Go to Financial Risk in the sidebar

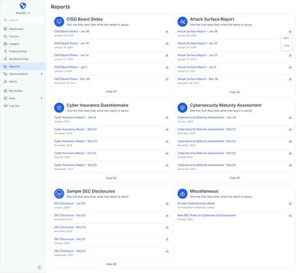[x=18, y=51]
